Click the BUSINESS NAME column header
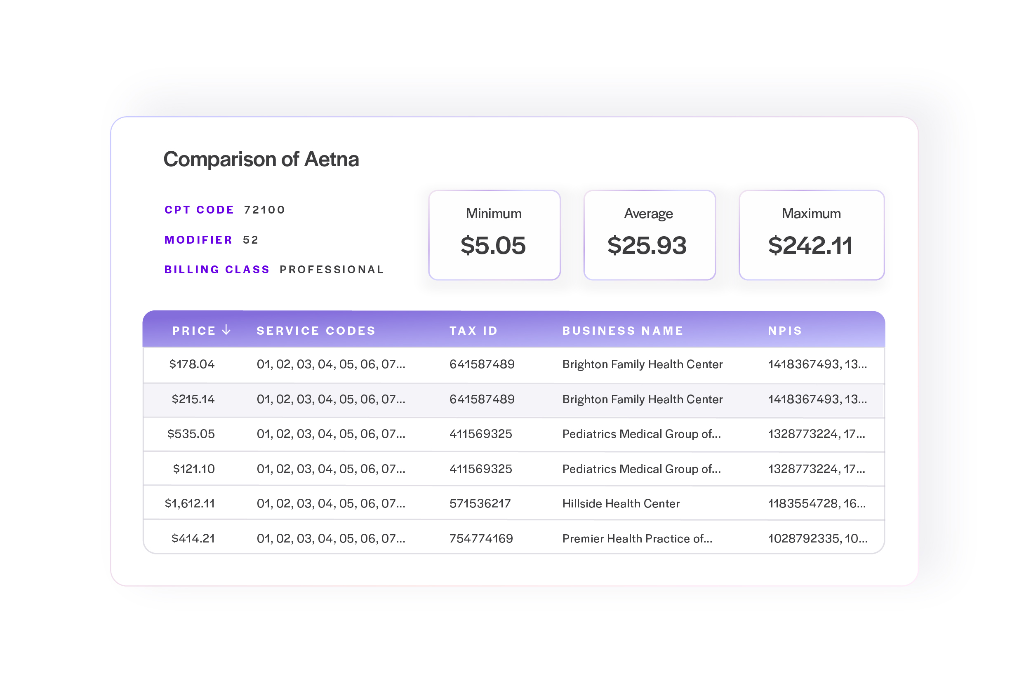The width and height of the screenshot is (1031, 695). [x=623, y=331]
